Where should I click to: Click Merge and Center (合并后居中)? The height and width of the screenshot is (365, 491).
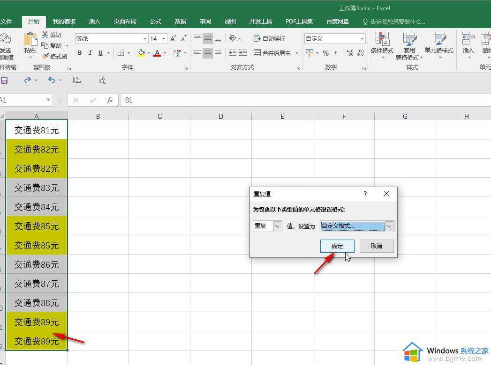click(x=272, y=53)
